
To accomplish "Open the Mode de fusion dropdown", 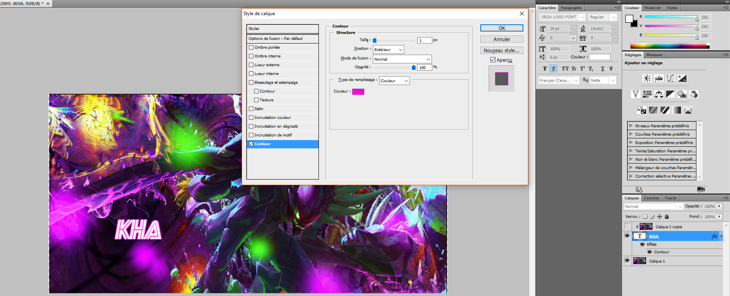I will click(x=402, y=59).
